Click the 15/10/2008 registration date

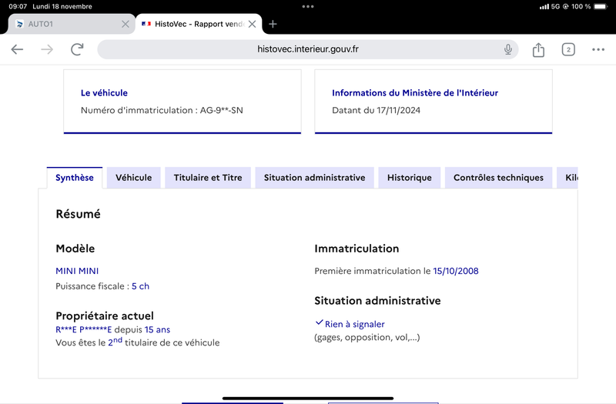tap(456, 271)
